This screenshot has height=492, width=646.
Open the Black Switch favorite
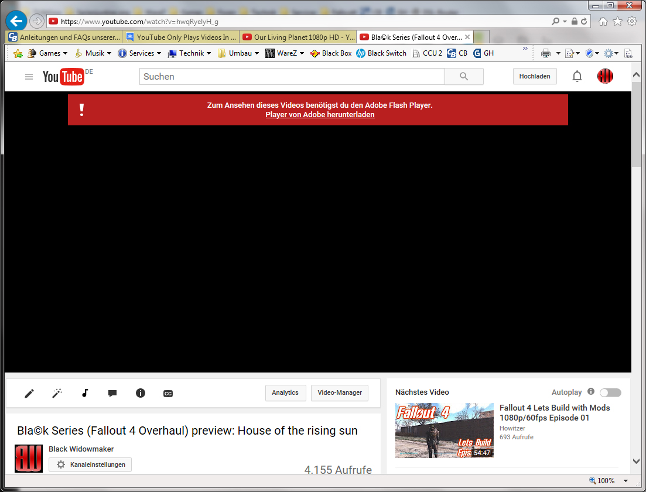coord(381,53)
